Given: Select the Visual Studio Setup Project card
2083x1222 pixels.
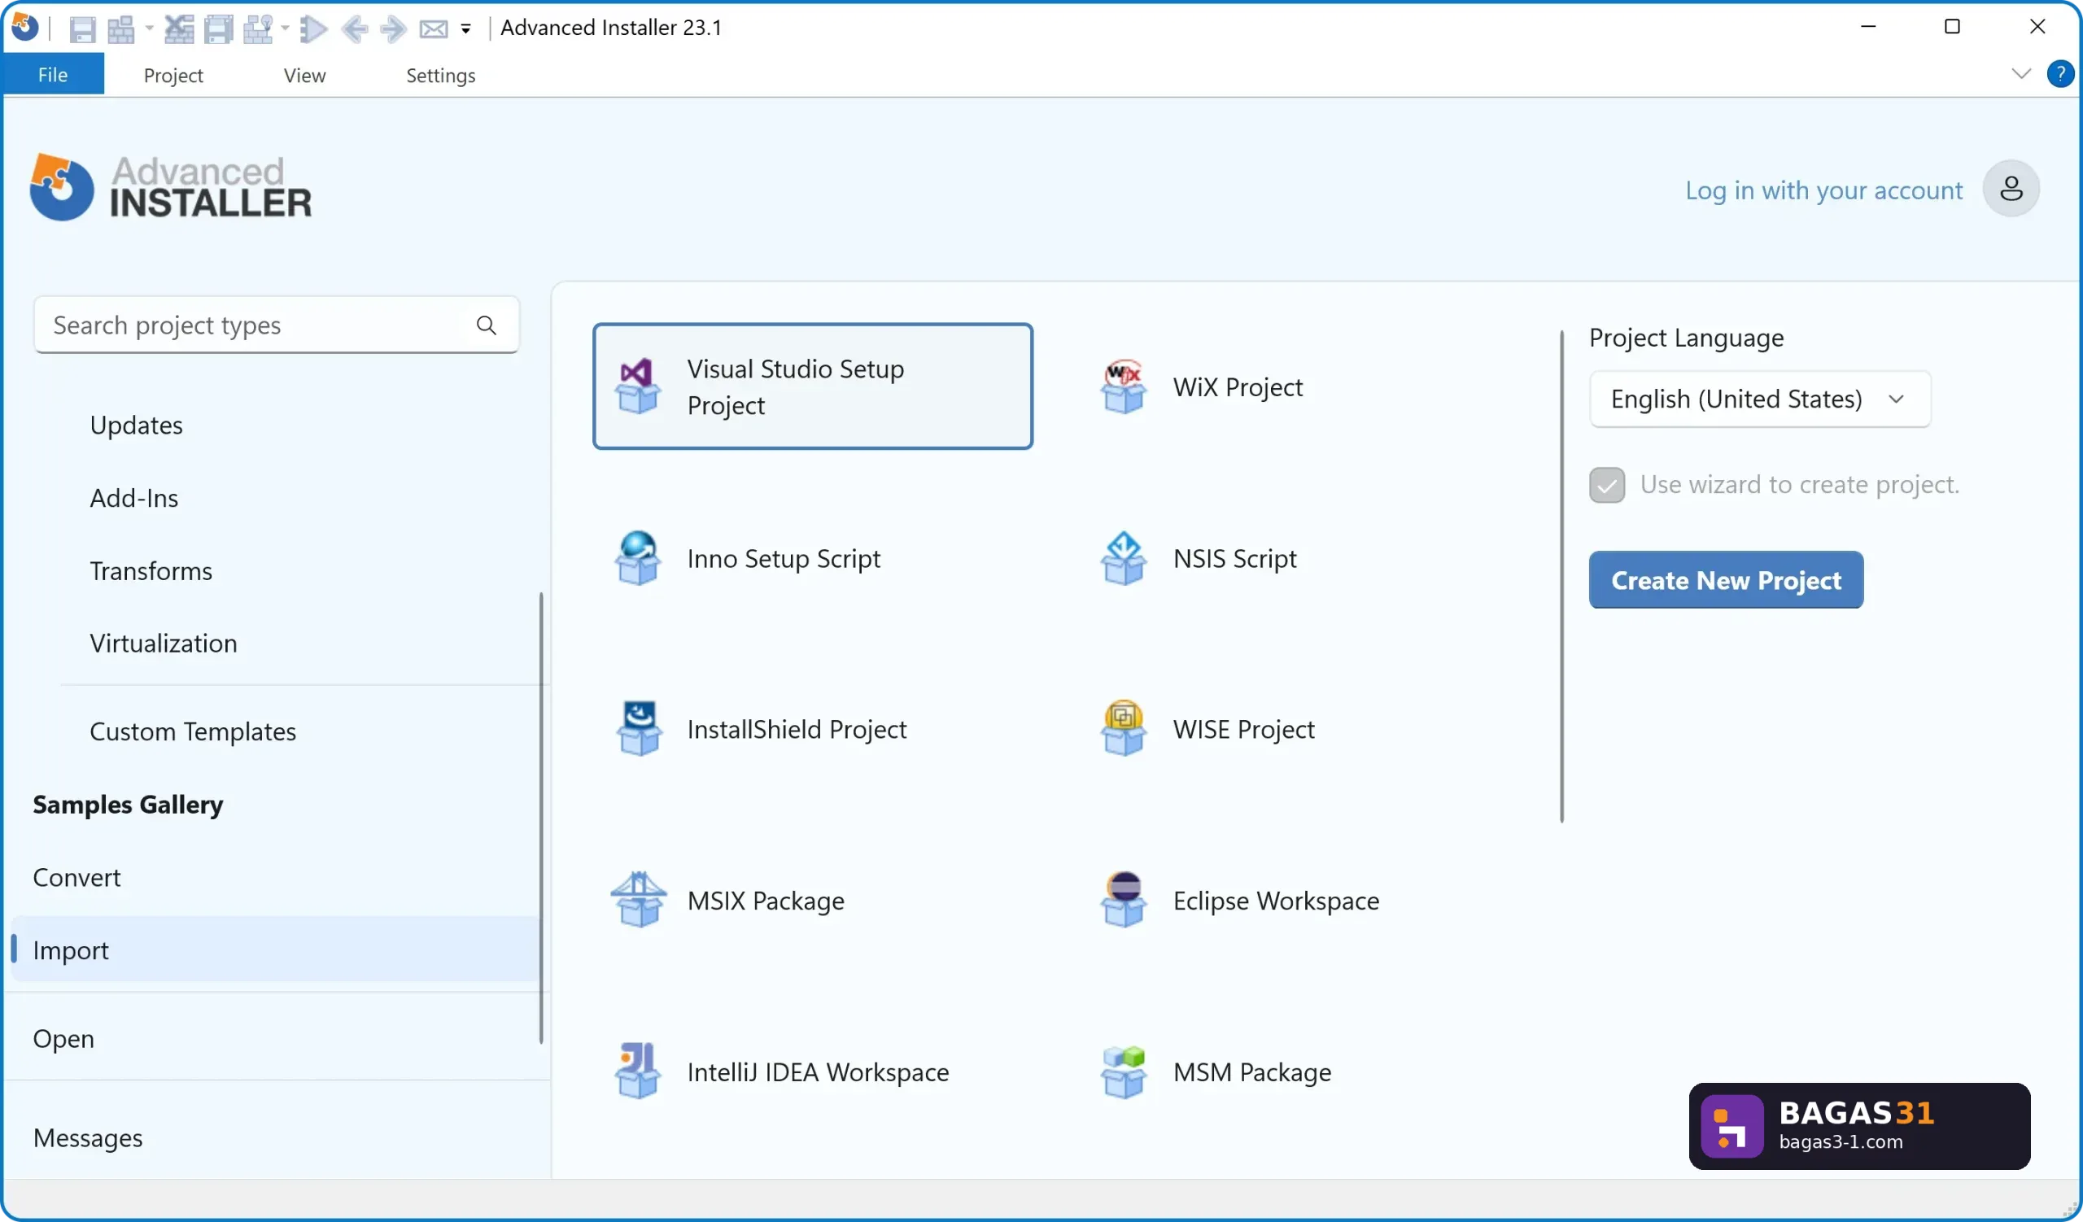Looking at the screenshot, I should point(813,386).
